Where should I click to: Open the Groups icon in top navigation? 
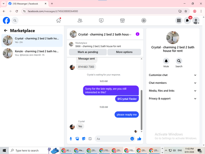[x=143, y=21]
